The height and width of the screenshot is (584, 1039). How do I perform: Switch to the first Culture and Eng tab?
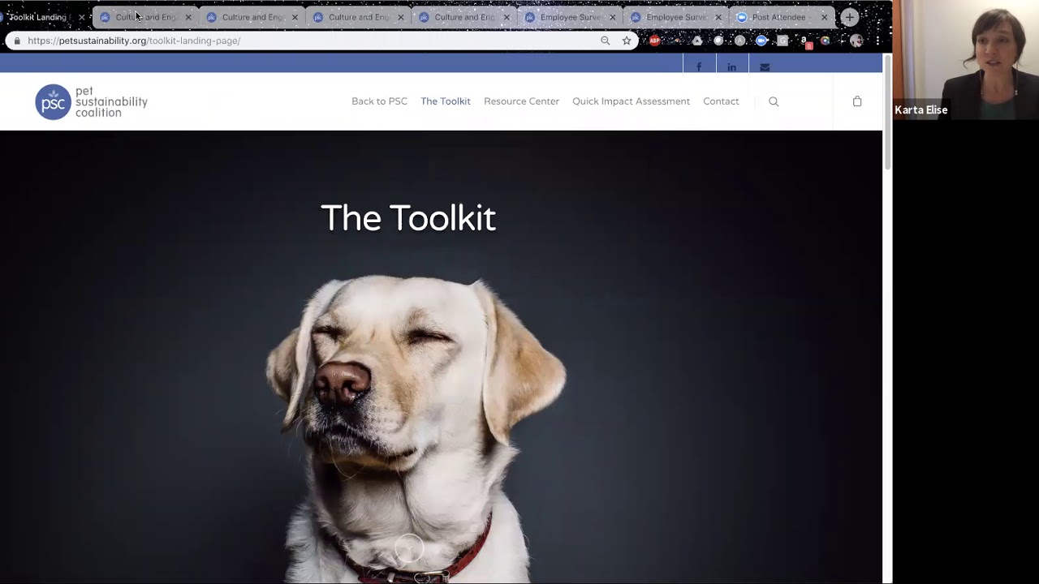pyautogui.click(x=146, y=17)
